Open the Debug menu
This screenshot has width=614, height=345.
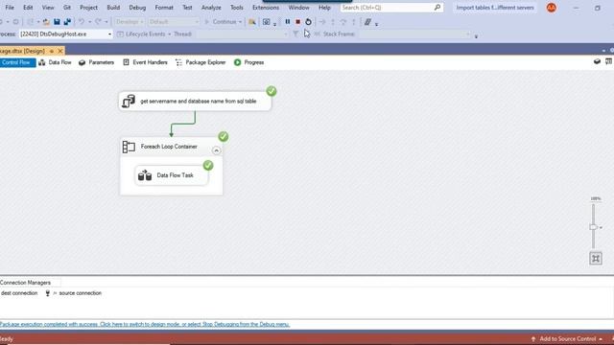point(137,8)
